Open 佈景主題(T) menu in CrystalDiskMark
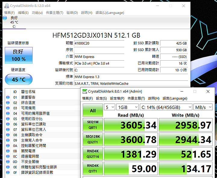The width and height of the screenshot is (217, 178). [x=136, y=98]
